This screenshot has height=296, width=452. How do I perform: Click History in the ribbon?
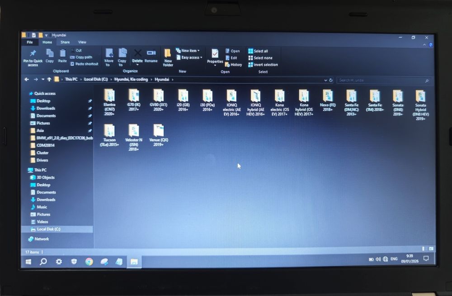click(x=234, y=65)
